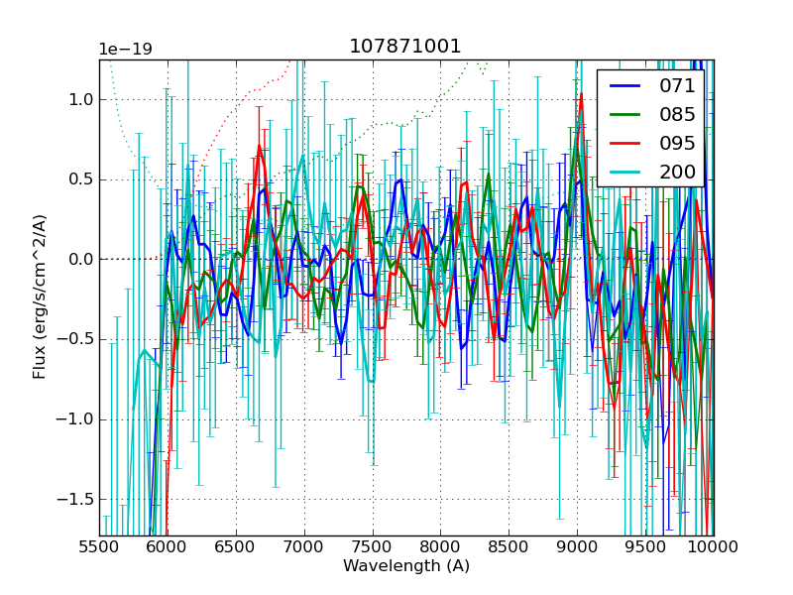Click the red line swatch in legend
Viewport: 793px width, 595px height.
tap(625, 142)
